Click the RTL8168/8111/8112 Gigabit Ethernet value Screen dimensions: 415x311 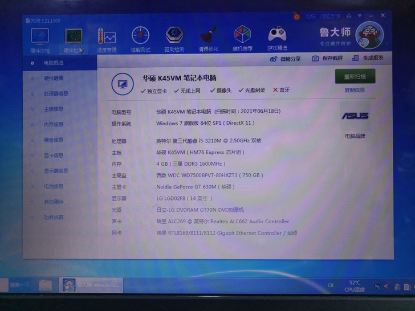point(227,233)
